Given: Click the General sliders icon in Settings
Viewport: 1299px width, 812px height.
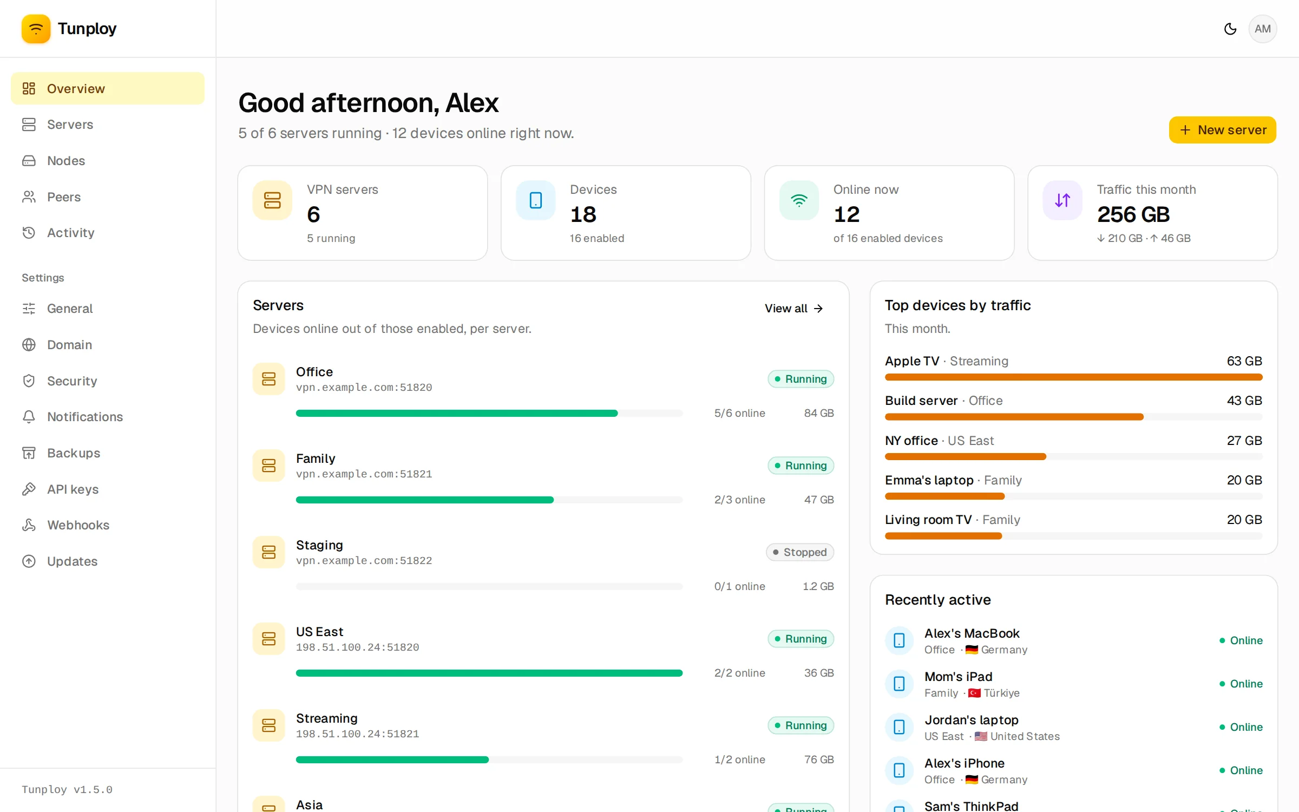Looking at the screenshot, I should pos(29,309).
